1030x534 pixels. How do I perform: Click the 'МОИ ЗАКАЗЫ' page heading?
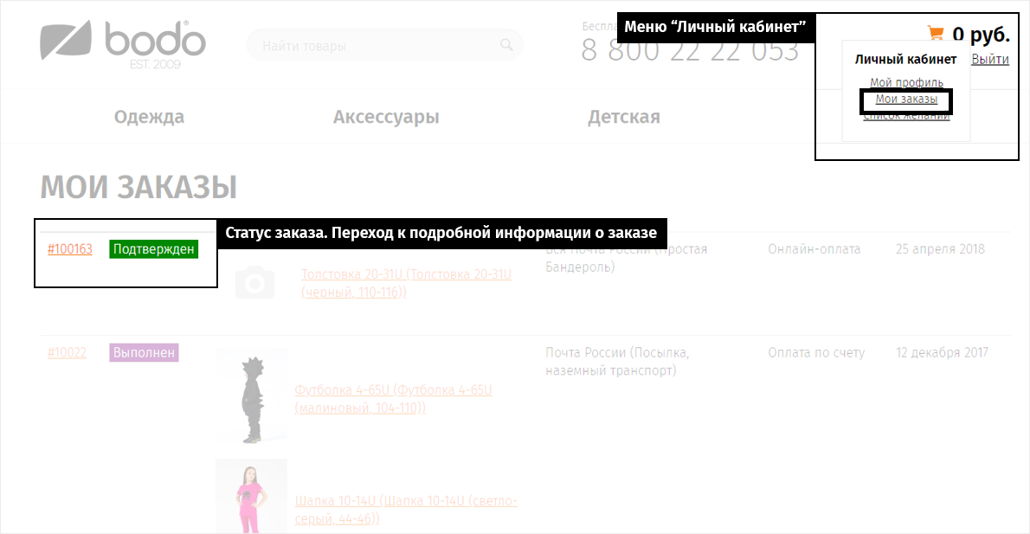(x=138, y=187)
